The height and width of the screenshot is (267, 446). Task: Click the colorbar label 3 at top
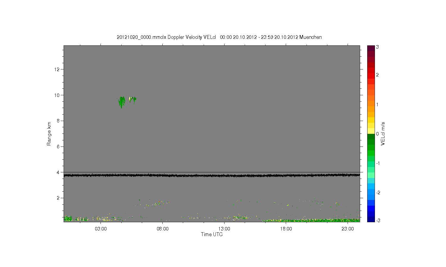[377, 47]
